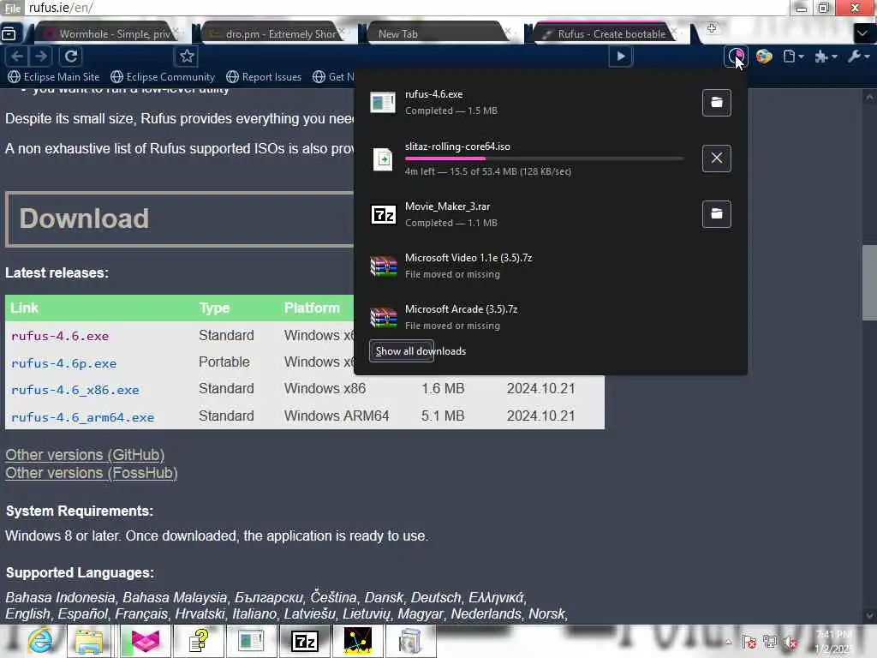The image size is (877, 658).
Task: Open the tab list dropdown arrow
Action: [862, 33]
